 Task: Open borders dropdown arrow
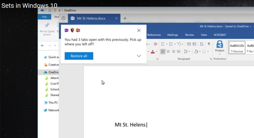(x=208, y=52)
